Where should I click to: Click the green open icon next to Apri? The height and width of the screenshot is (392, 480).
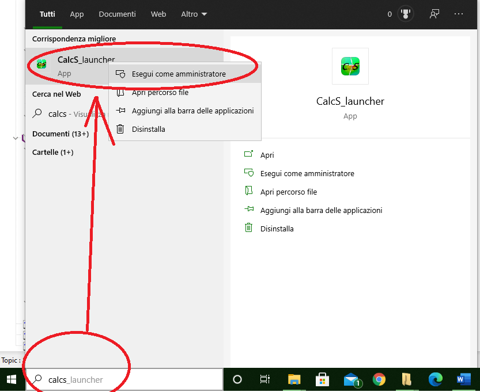coord(248,154)
